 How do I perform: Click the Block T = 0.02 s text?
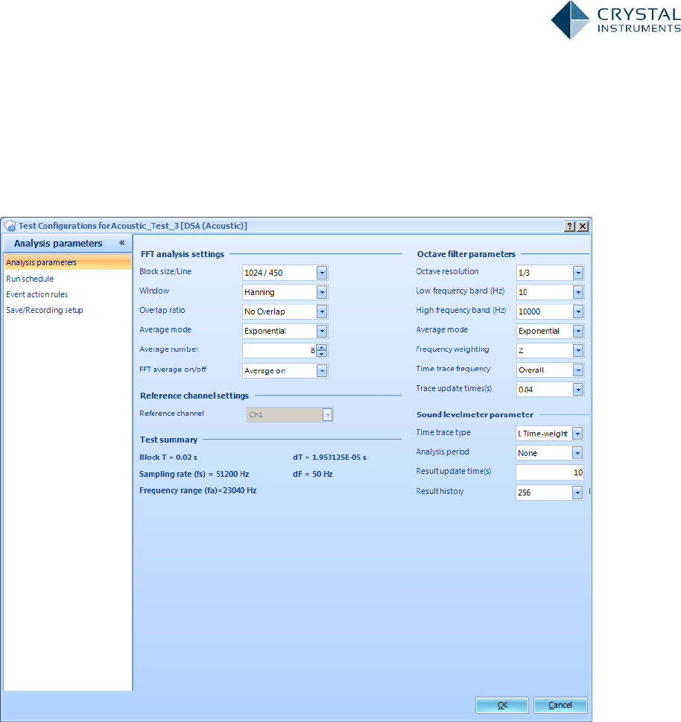tap(168, 457)
